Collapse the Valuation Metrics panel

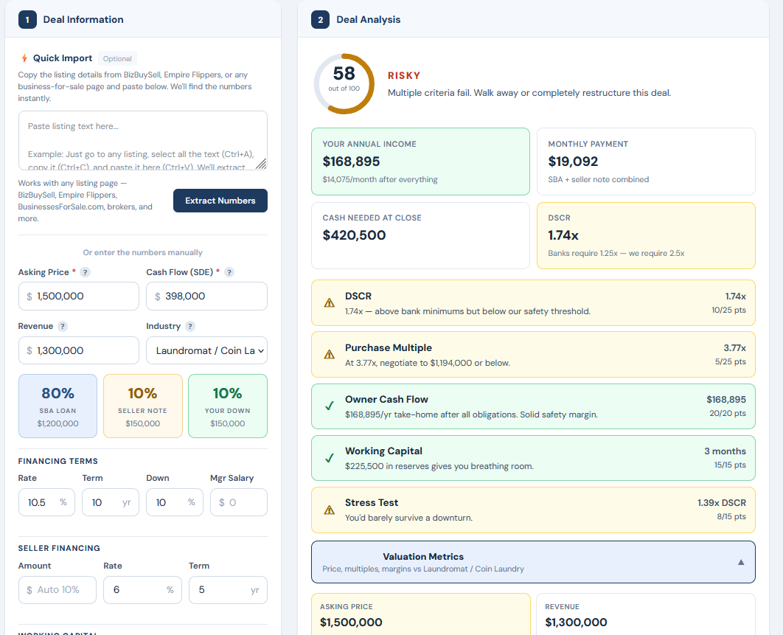pos(740,561)
